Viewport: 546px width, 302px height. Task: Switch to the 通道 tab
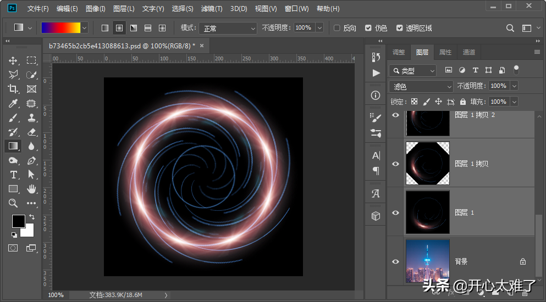click(x=468, y=52)
